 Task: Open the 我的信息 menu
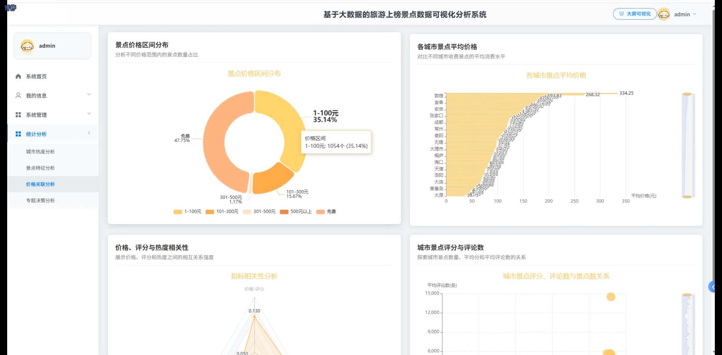point(53,95)
